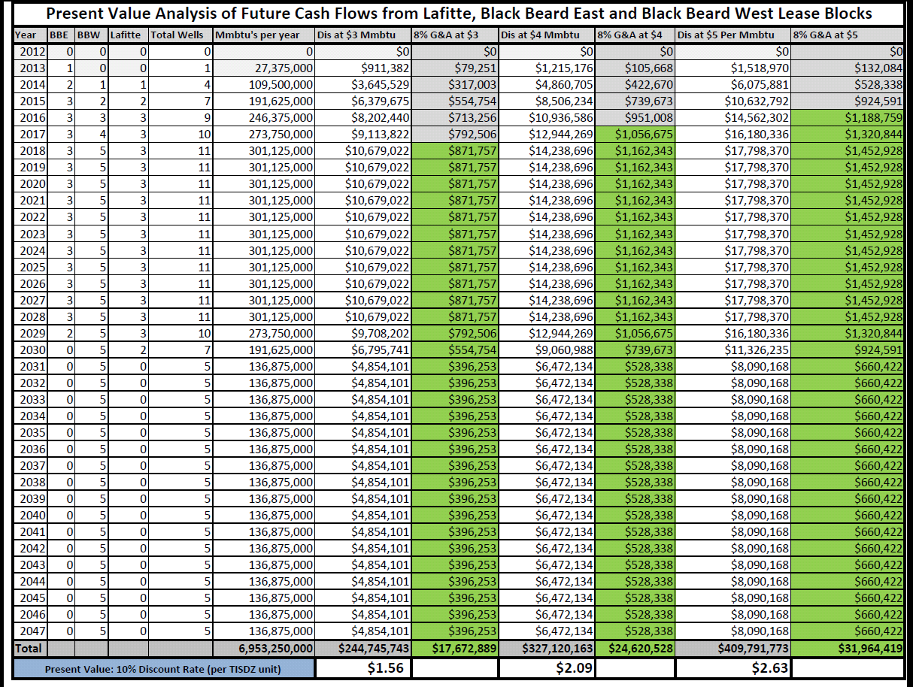This screenshot has height=687, width=913.
Task: Click the cell '246,375,000'
Action: pos(264,118)
